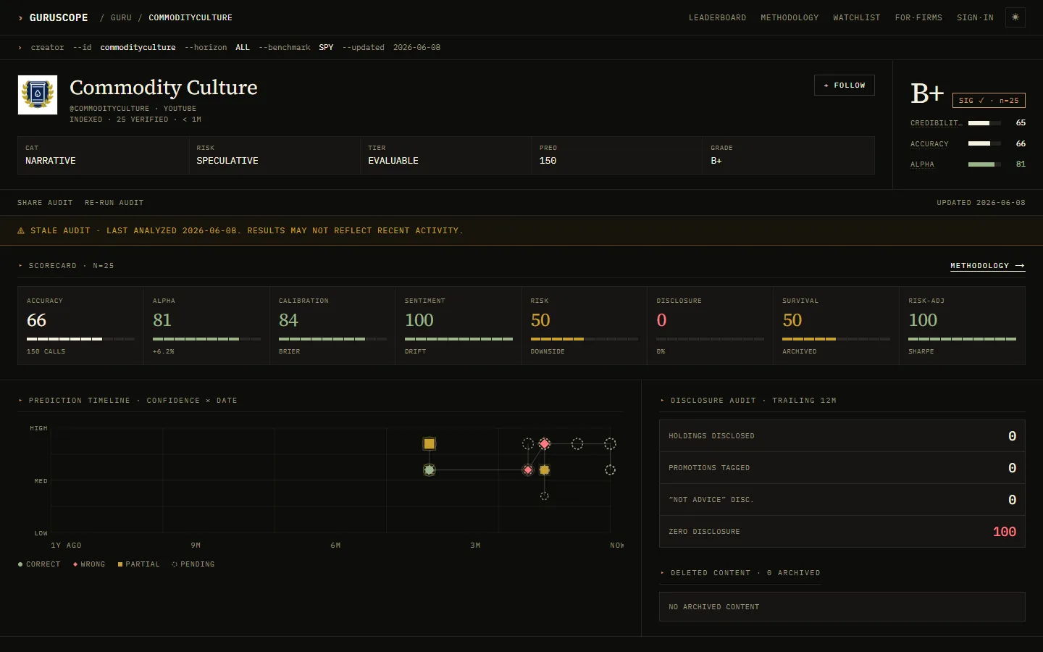Viewport: 1043px width, 652px height.
Task: Click the RISK-ADJ 100 scorecard tile
Action: point(962,325)
